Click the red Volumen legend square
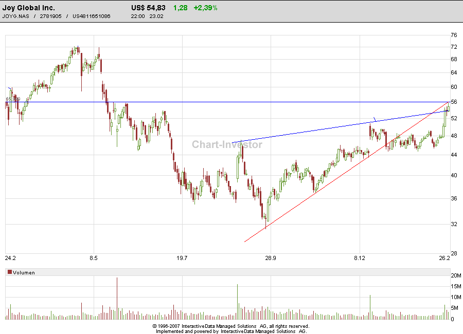Image resolution: width=463 pixels, height=334 pixels. click(x=9, y=273)
